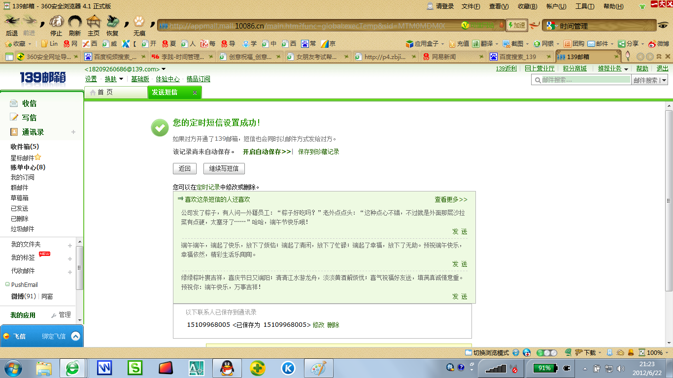The height and width of the screenshot is (378, 673).
Task: Switch to 360安全网址导航 browser tab
Action: point(48,57)
